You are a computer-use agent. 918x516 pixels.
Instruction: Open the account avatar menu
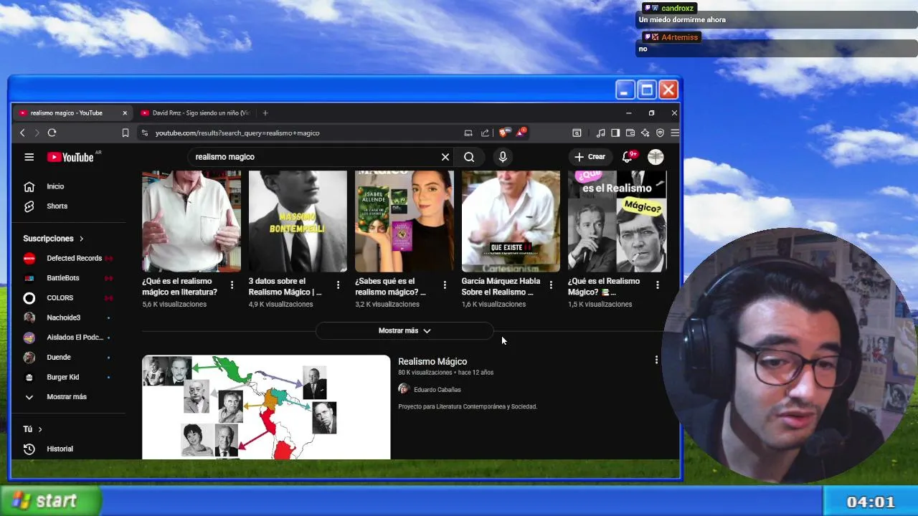pyautogui.click(x=656, y=157)
